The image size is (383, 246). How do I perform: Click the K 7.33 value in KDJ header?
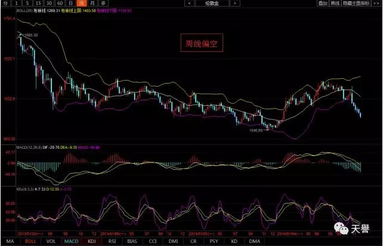40,189
